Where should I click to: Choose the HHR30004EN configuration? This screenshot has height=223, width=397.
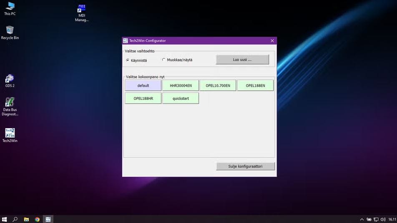click(181, 86)
